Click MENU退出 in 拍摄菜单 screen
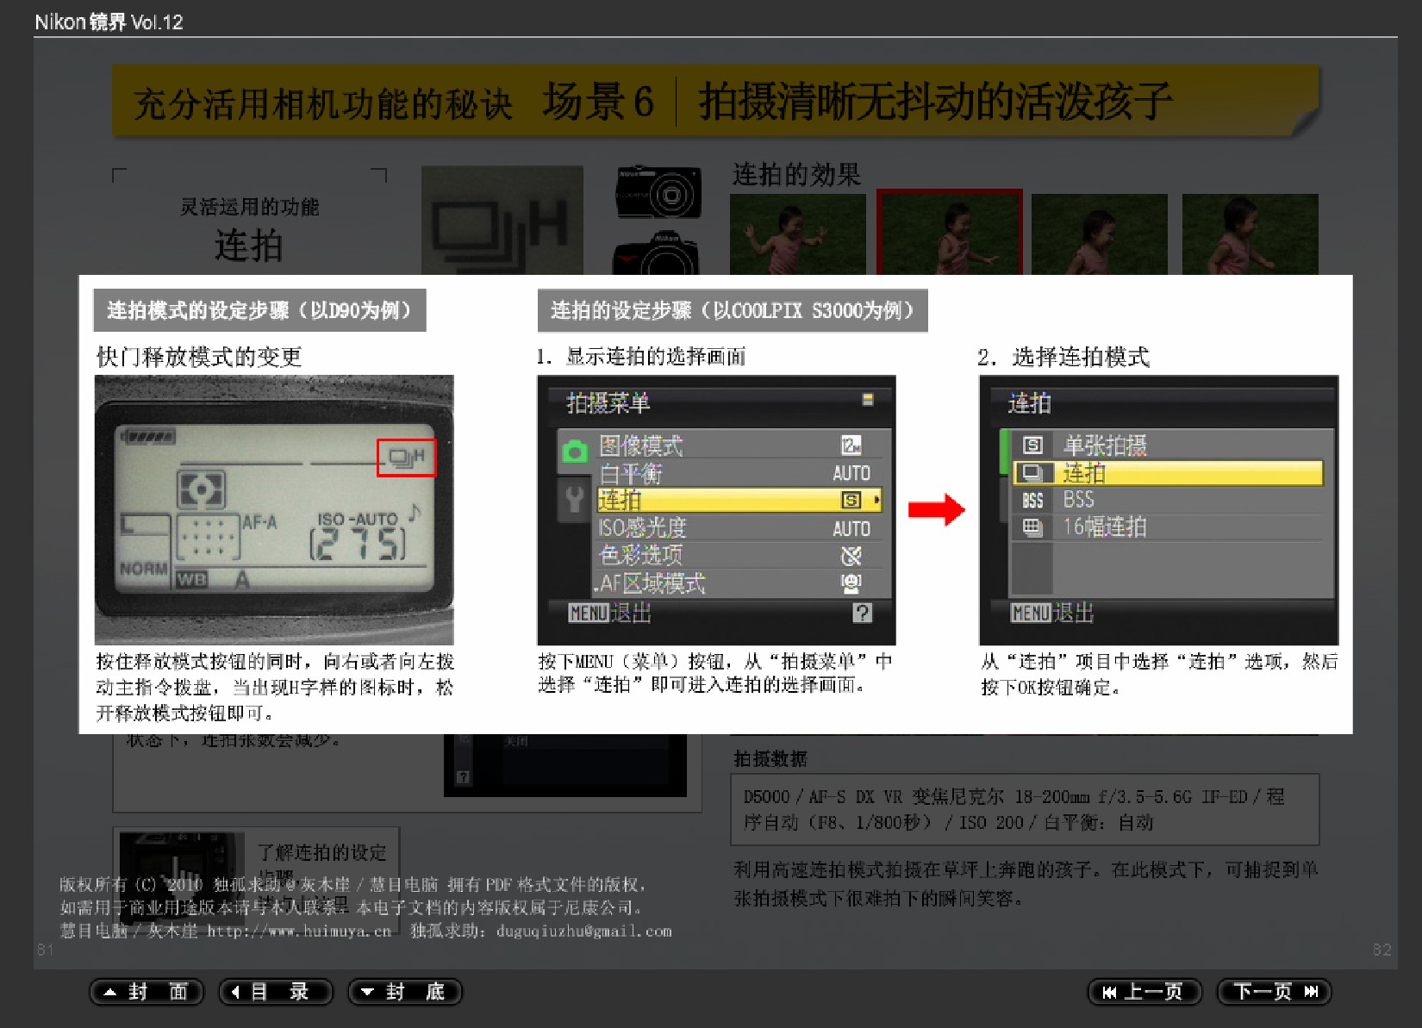The image size is (1422, 1028). [x=608, y=613]
